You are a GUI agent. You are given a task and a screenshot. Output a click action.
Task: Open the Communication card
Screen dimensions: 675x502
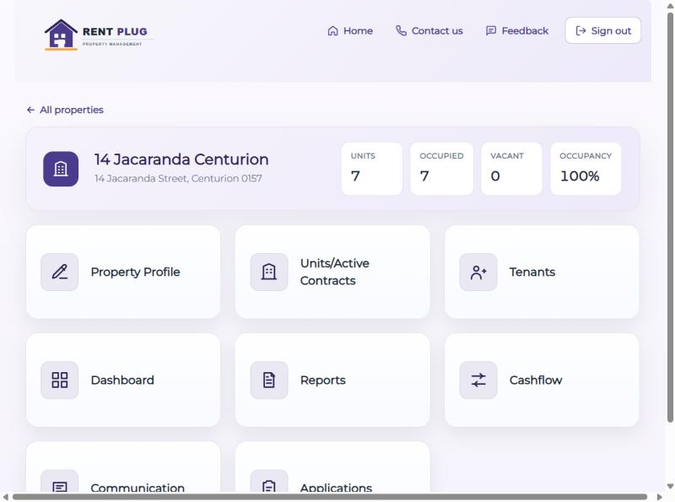click(x=123, y=467)
